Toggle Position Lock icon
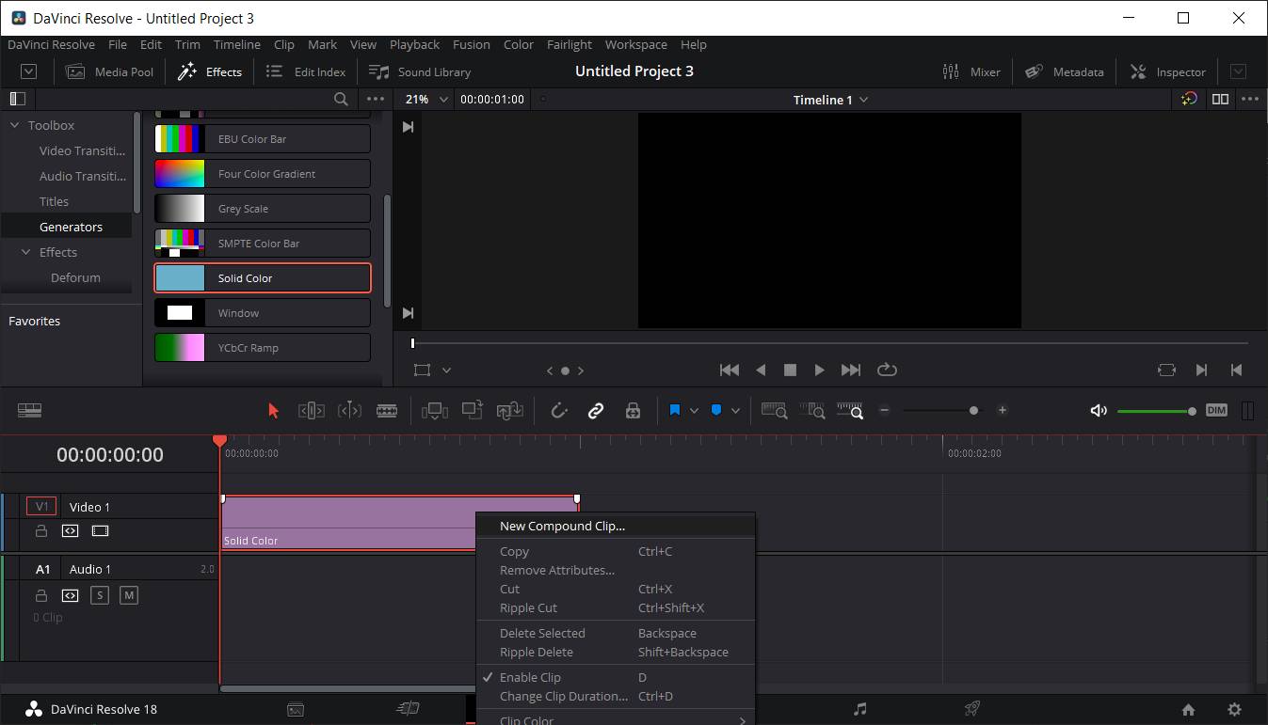The width and height of the screenshot is (1268, 725). (633, 410)
